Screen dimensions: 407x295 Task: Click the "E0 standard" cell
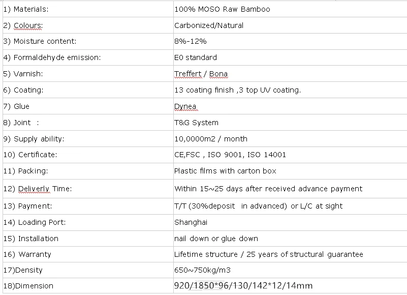pos(195,57)
